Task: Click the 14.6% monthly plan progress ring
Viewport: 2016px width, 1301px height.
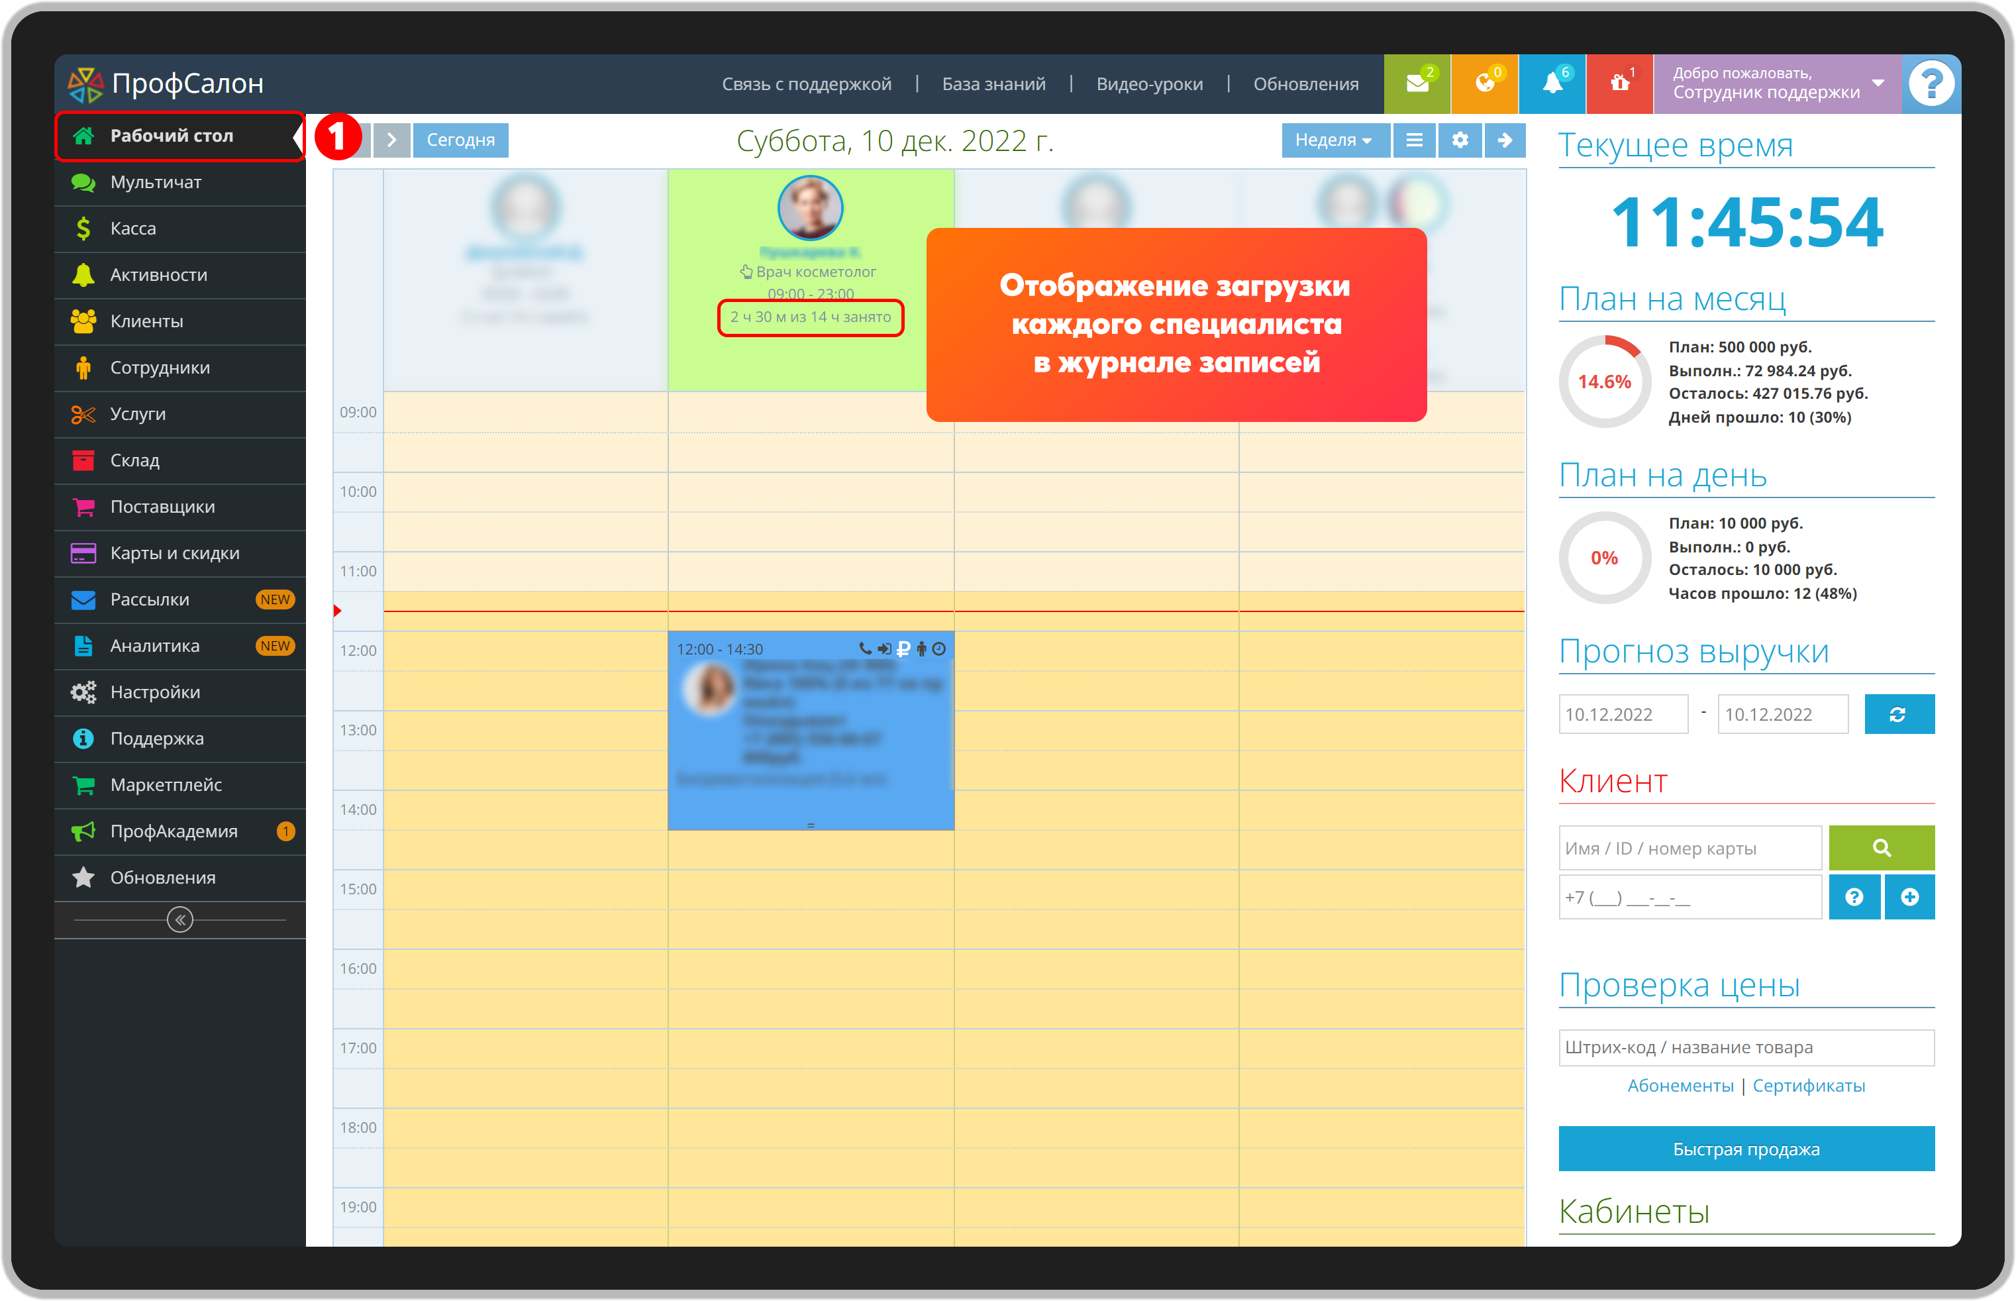Action: tap(1605, 382)
